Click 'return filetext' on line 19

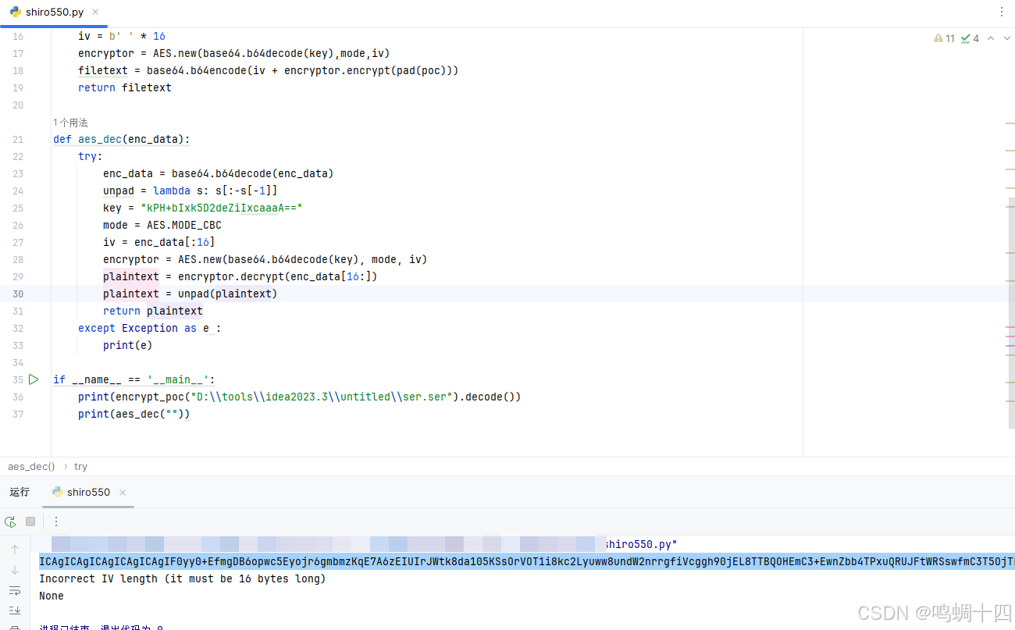[125, 87]
